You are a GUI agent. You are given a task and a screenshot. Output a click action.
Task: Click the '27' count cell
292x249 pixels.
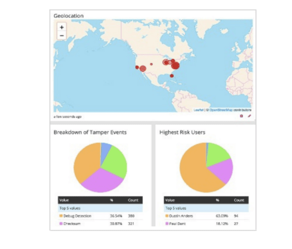click(x=236, y=224)
